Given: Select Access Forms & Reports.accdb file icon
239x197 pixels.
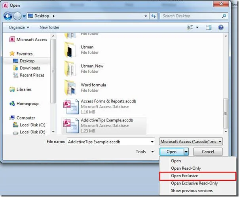Looking at the screenshot, I should pyautogui.click(x=71, y=106).
